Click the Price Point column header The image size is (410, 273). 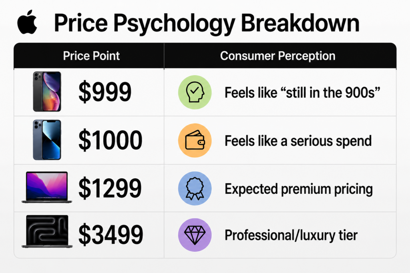pos(91,56)
